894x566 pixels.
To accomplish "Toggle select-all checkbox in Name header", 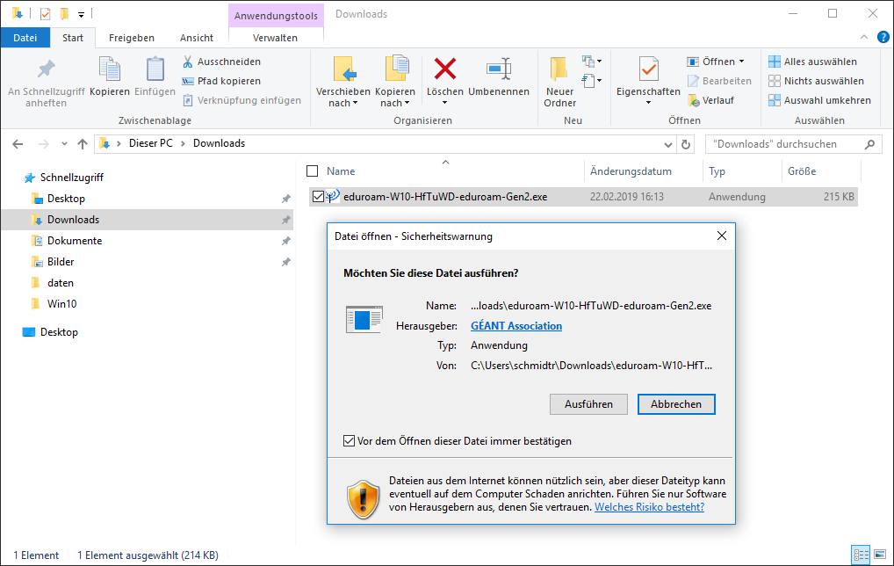I will pos(312,171).
